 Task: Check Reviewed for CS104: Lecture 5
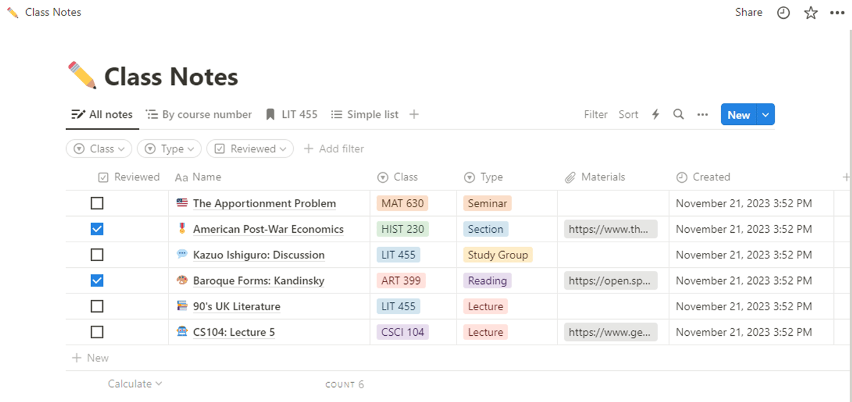tap(97, 332)
